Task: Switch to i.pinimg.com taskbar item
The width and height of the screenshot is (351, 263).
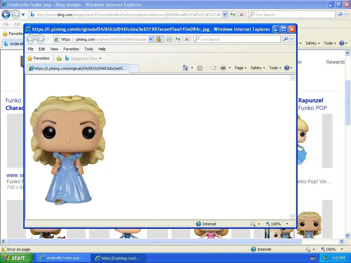Action: pyautogui.click(x=119, y=258)
